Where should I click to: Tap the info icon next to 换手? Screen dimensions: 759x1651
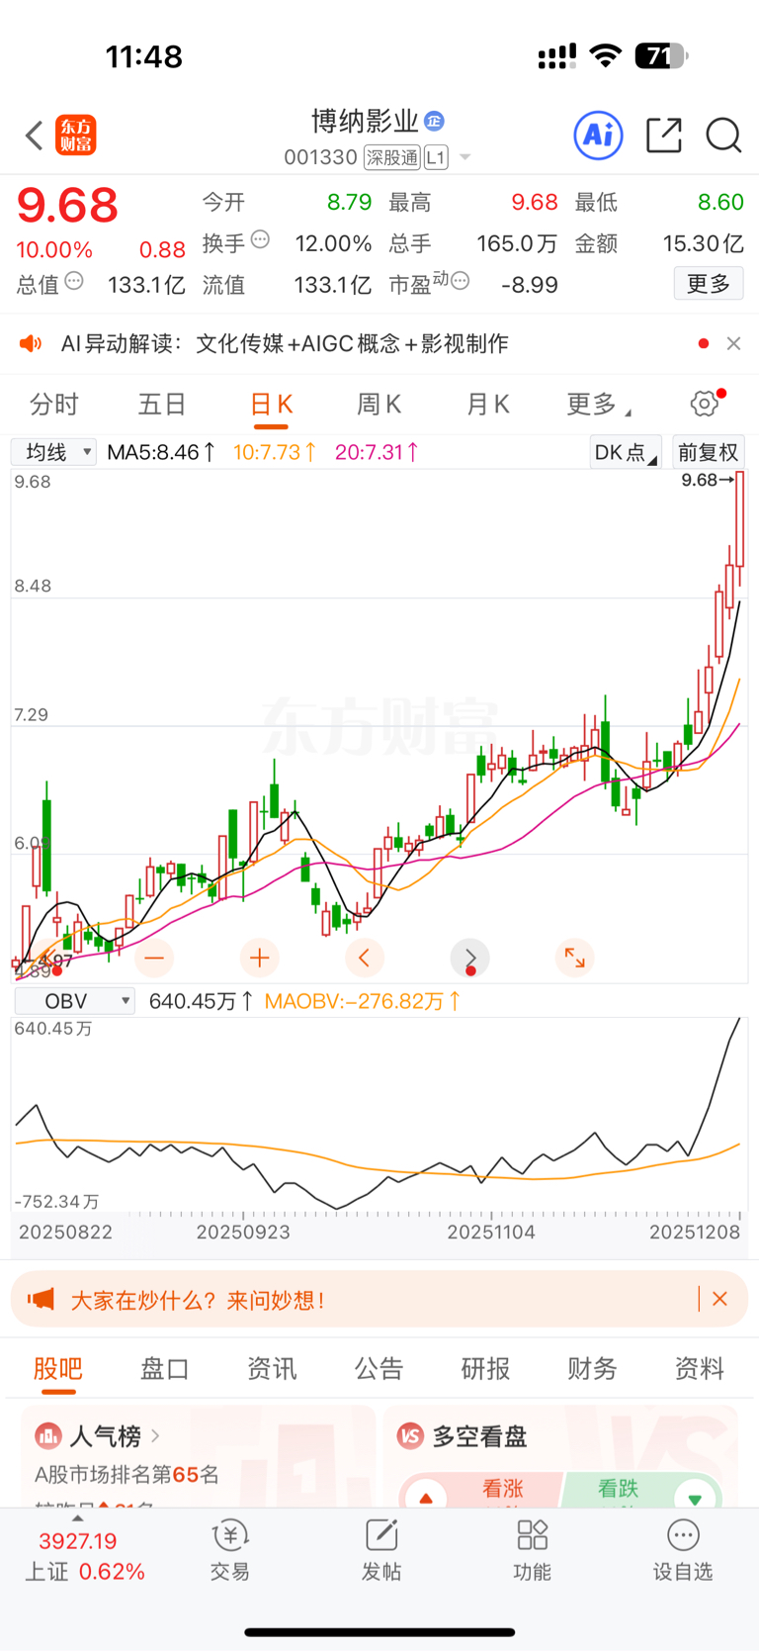(260, 239)
